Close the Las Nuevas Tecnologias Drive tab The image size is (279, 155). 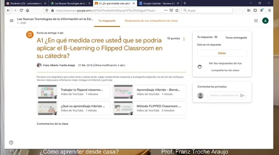pos(89,3)
